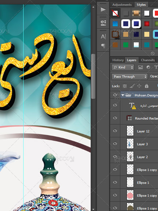Click the canvas scroll up arrow
158x211 pixels.
coord(93,7)
